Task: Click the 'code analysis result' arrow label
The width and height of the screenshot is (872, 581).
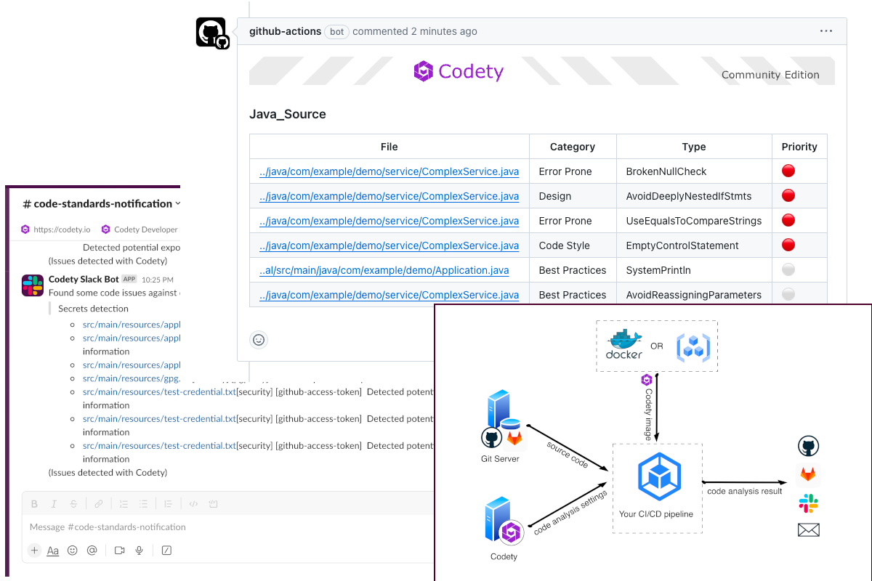Action: pos(745,491)
